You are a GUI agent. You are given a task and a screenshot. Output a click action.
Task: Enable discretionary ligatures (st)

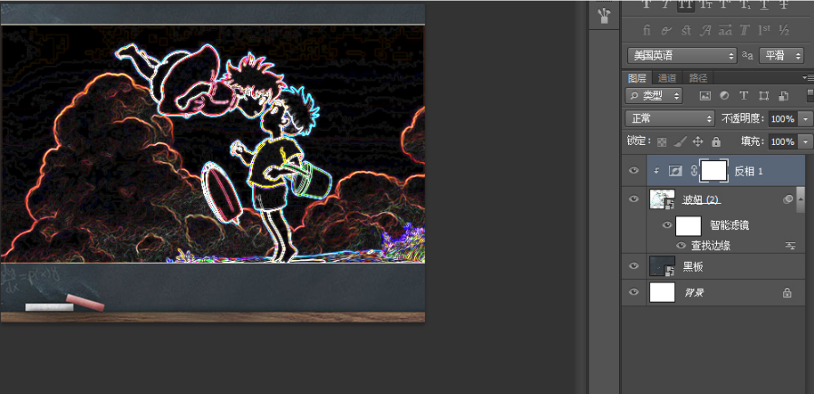pyautogui.click(x=686, y=30)
